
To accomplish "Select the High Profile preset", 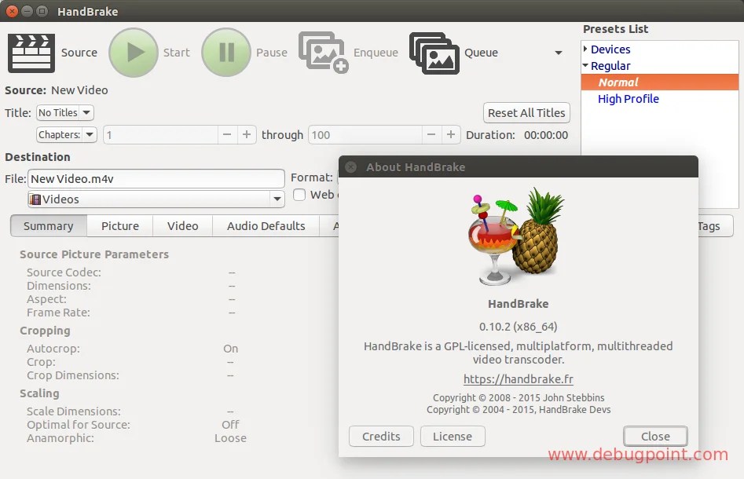I will click(629, 98).
